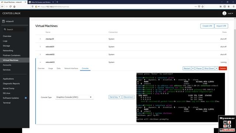Close the MikroTik Routers tab

pos(53,2)
